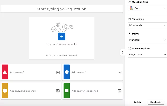167x106 pixels.
Task: Click the Answer options label
Action: 141,48
